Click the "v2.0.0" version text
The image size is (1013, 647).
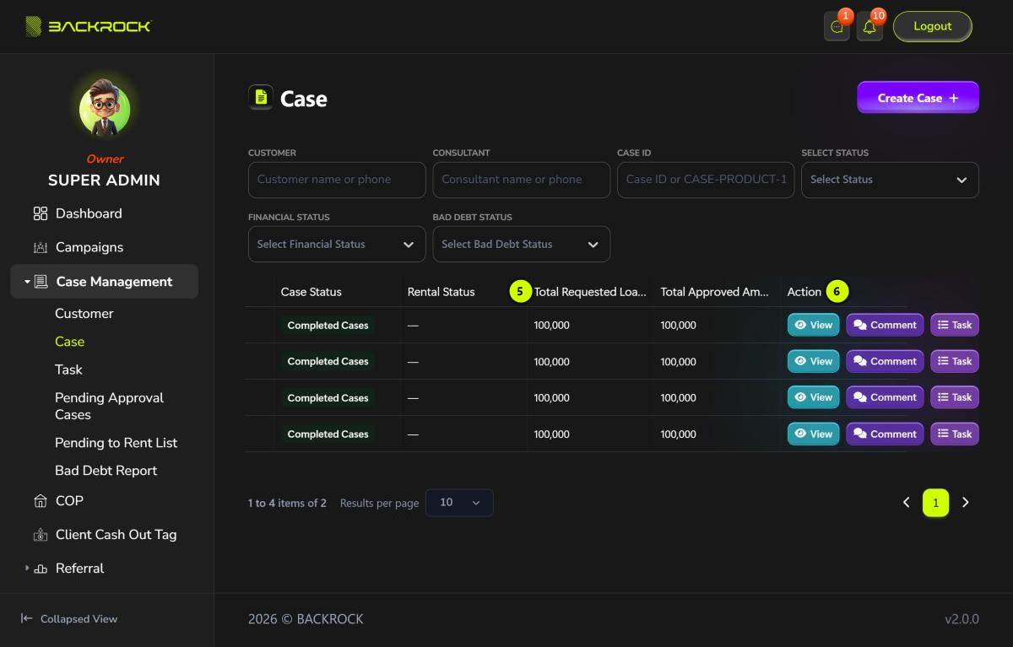click(962, 619)
